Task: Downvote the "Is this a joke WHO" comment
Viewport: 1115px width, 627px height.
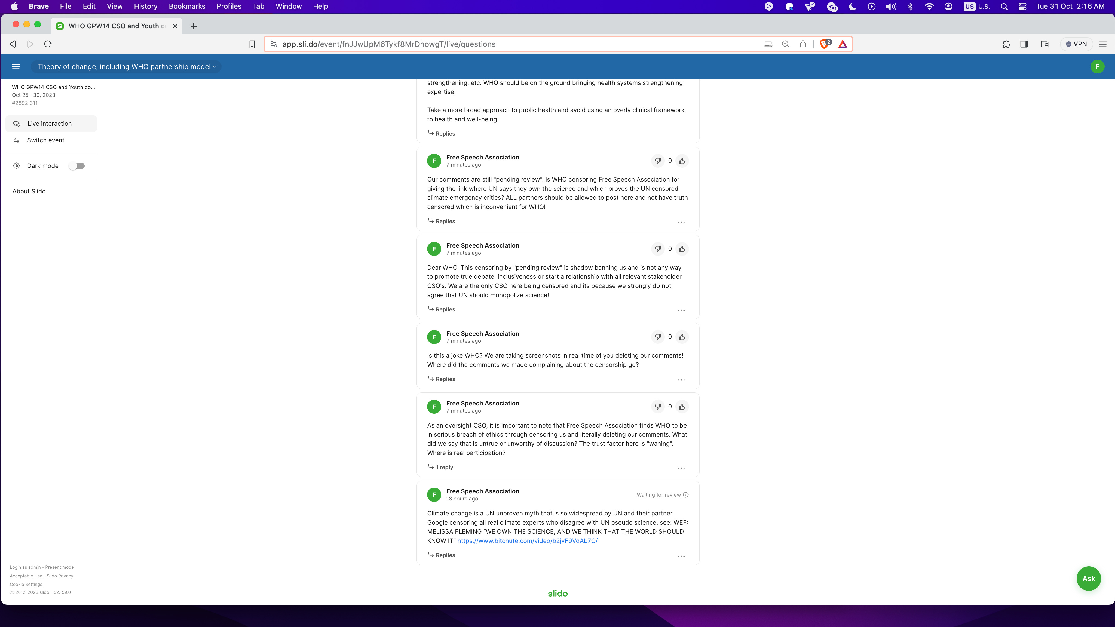Action: 657,337
